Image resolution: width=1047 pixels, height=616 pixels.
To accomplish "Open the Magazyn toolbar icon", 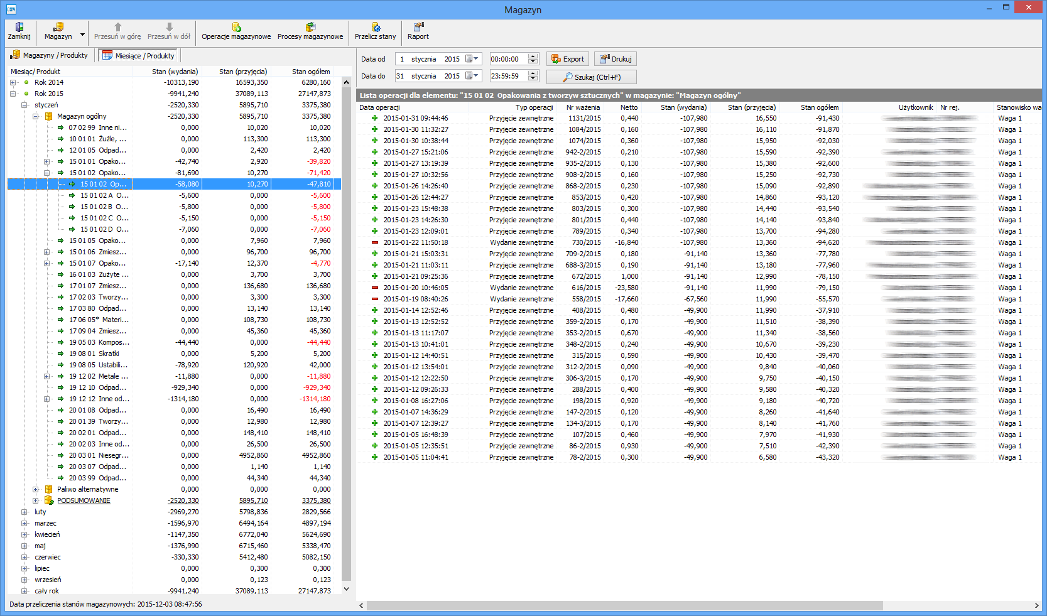I will pyautogui.click(x=58, y=31).
